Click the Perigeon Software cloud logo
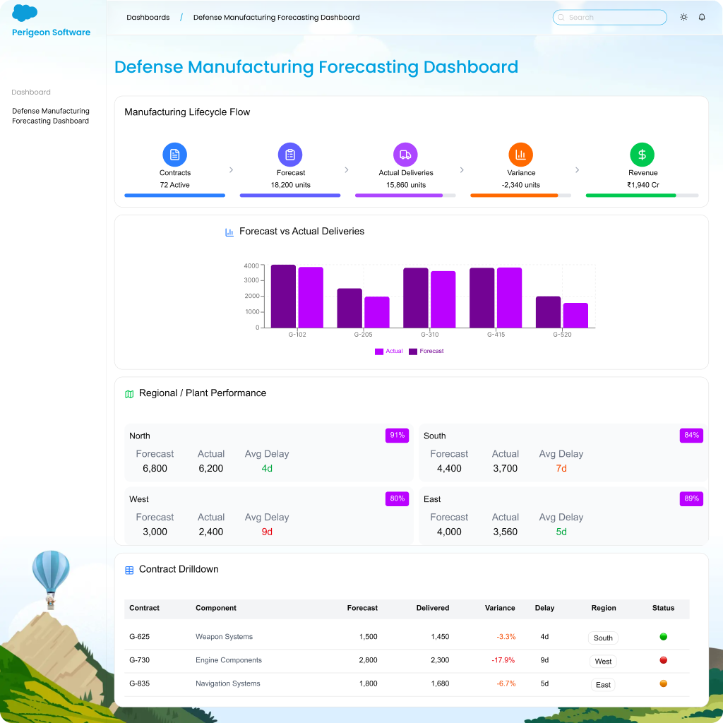The image size is (723, 723). (25, 13)
